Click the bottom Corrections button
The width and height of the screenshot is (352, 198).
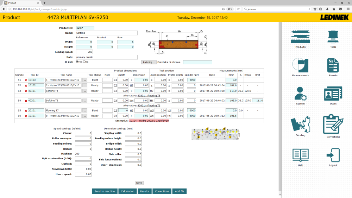(x=162, y=191)
